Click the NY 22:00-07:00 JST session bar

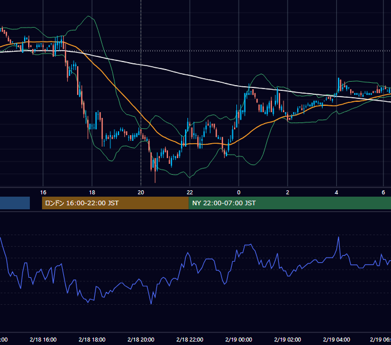[x=290, y=203]
